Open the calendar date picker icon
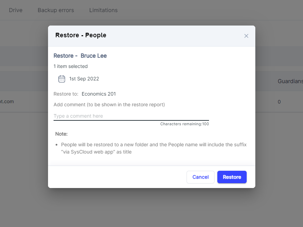The height and width of the screenshot is (227, 303). [x=61, y=79]
